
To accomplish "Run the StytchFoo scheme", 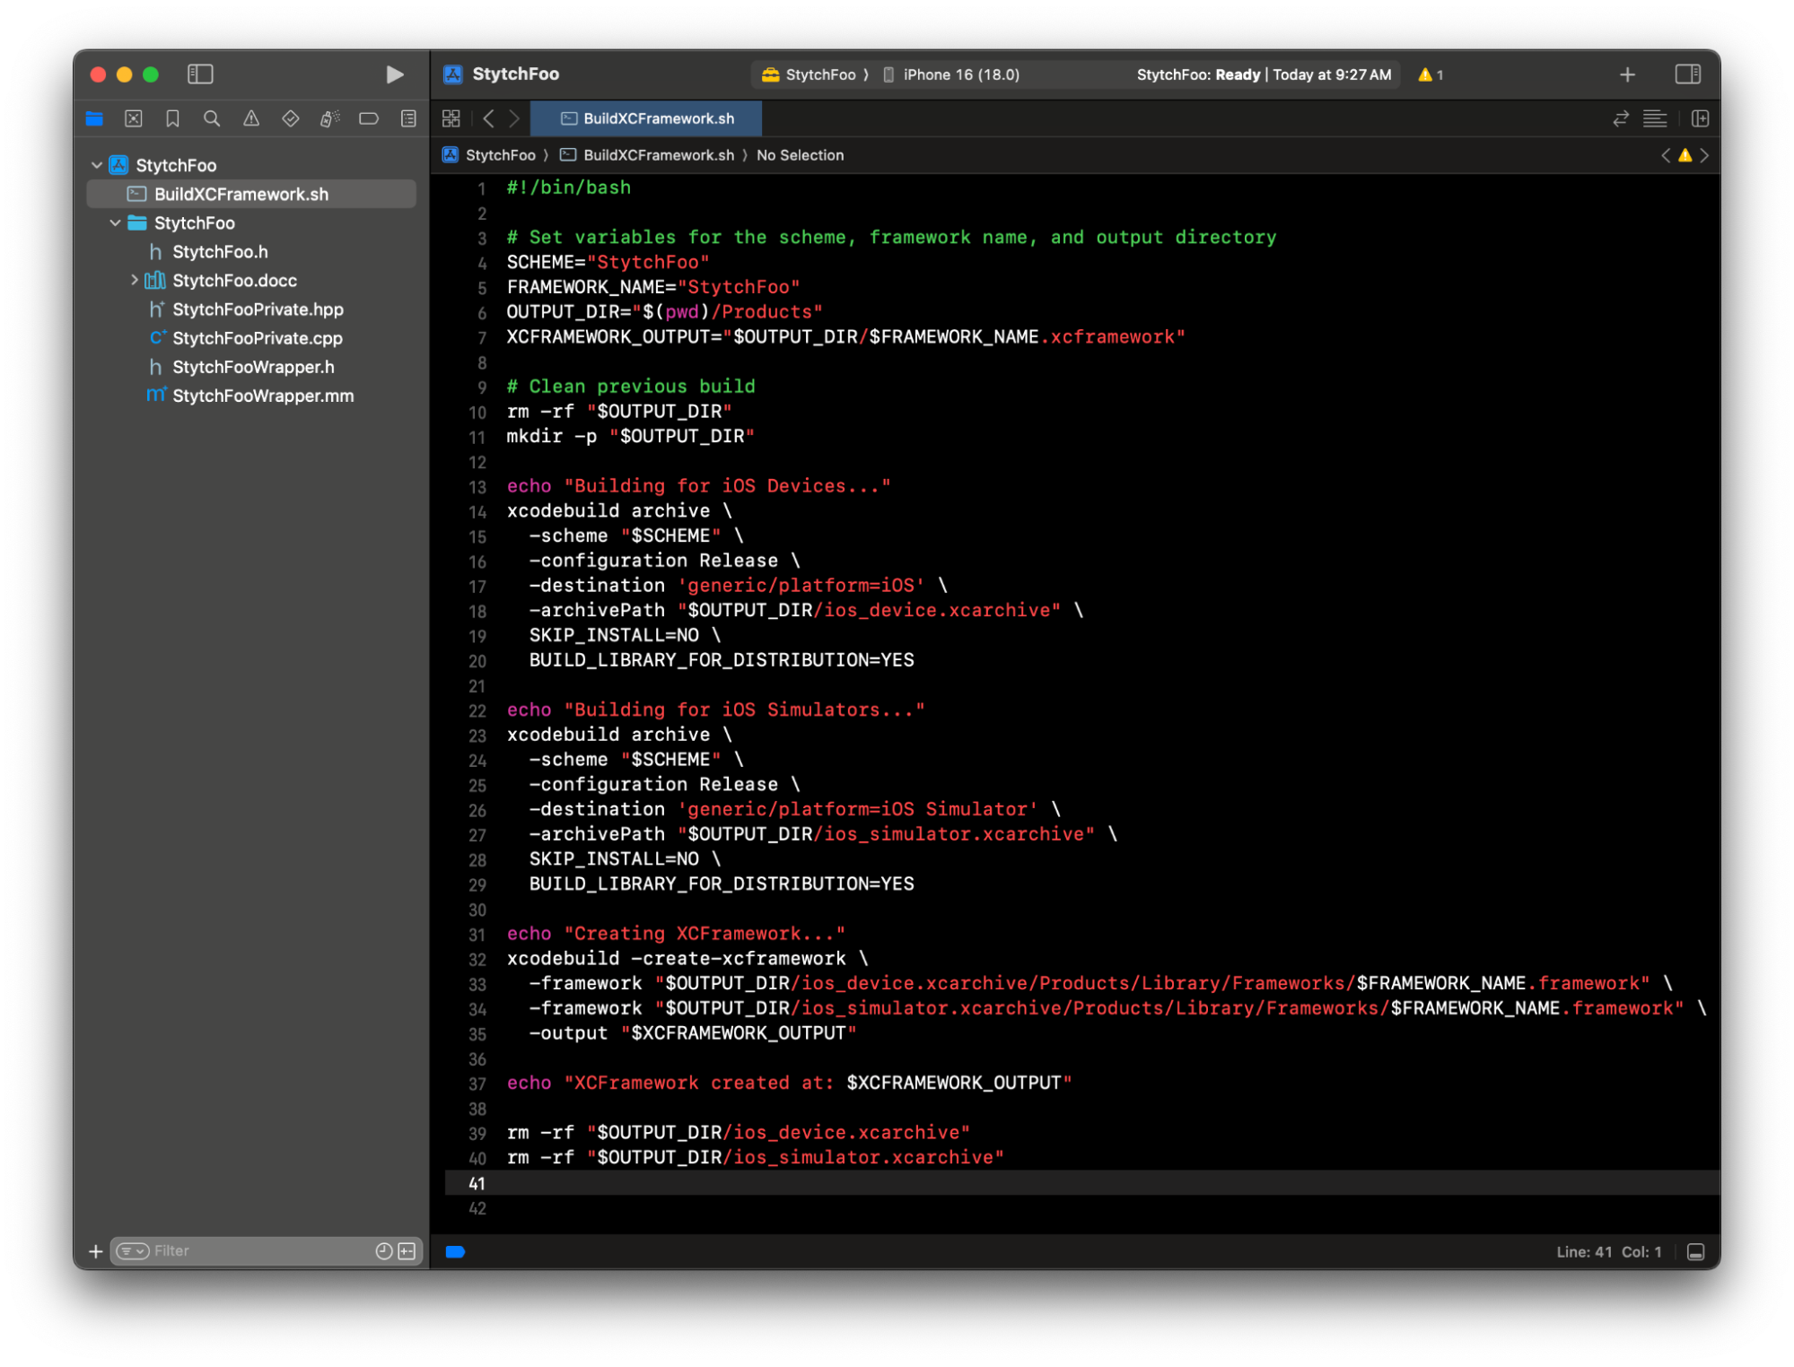I will click(x=394, y=74).
